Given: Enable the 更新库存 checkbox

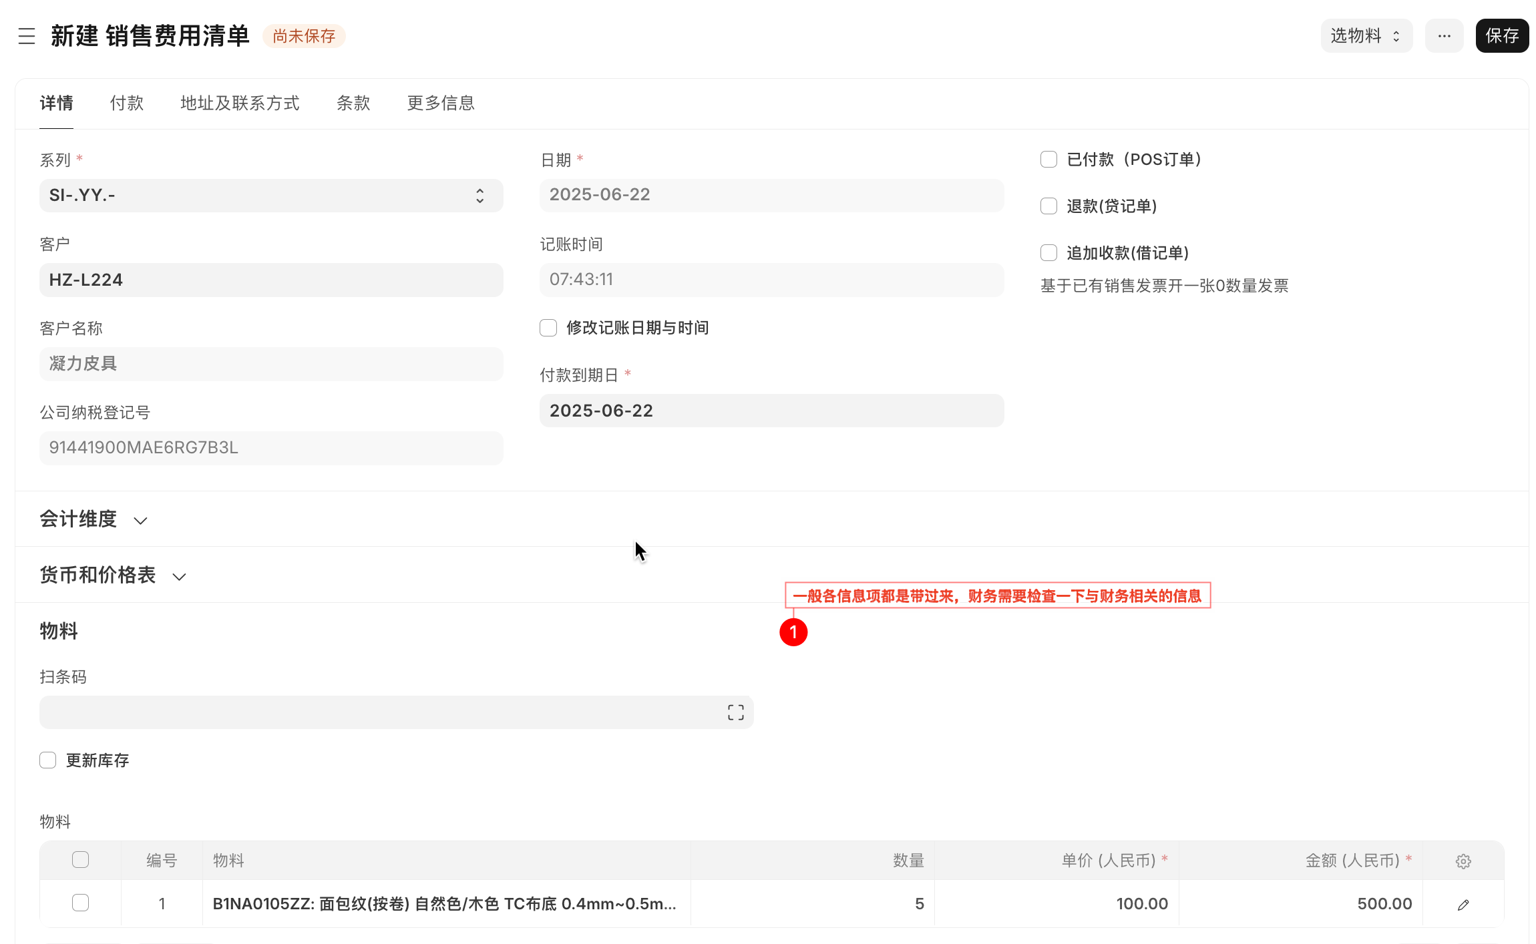Looking at the screenshot, I should pyautogui.click(x=47, y=760).
